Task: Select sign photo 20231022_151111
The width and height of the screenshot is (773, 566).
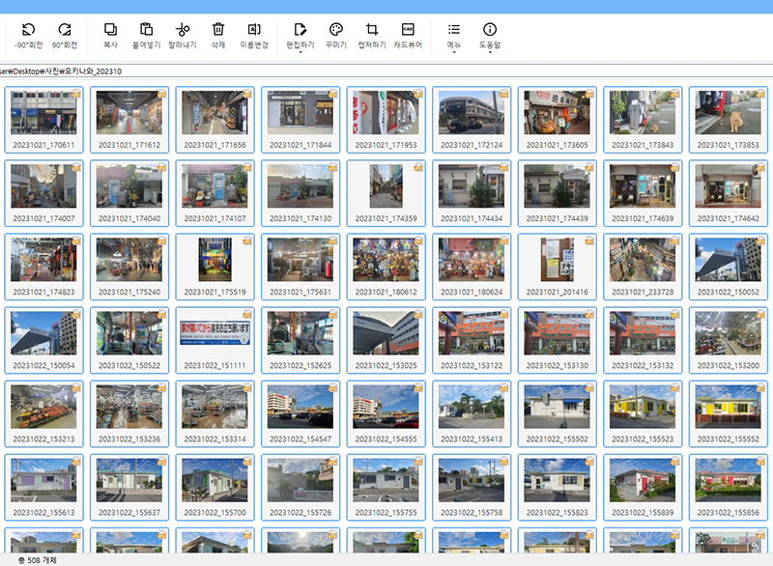Action: pyautogui.click(x=215, y=340)
